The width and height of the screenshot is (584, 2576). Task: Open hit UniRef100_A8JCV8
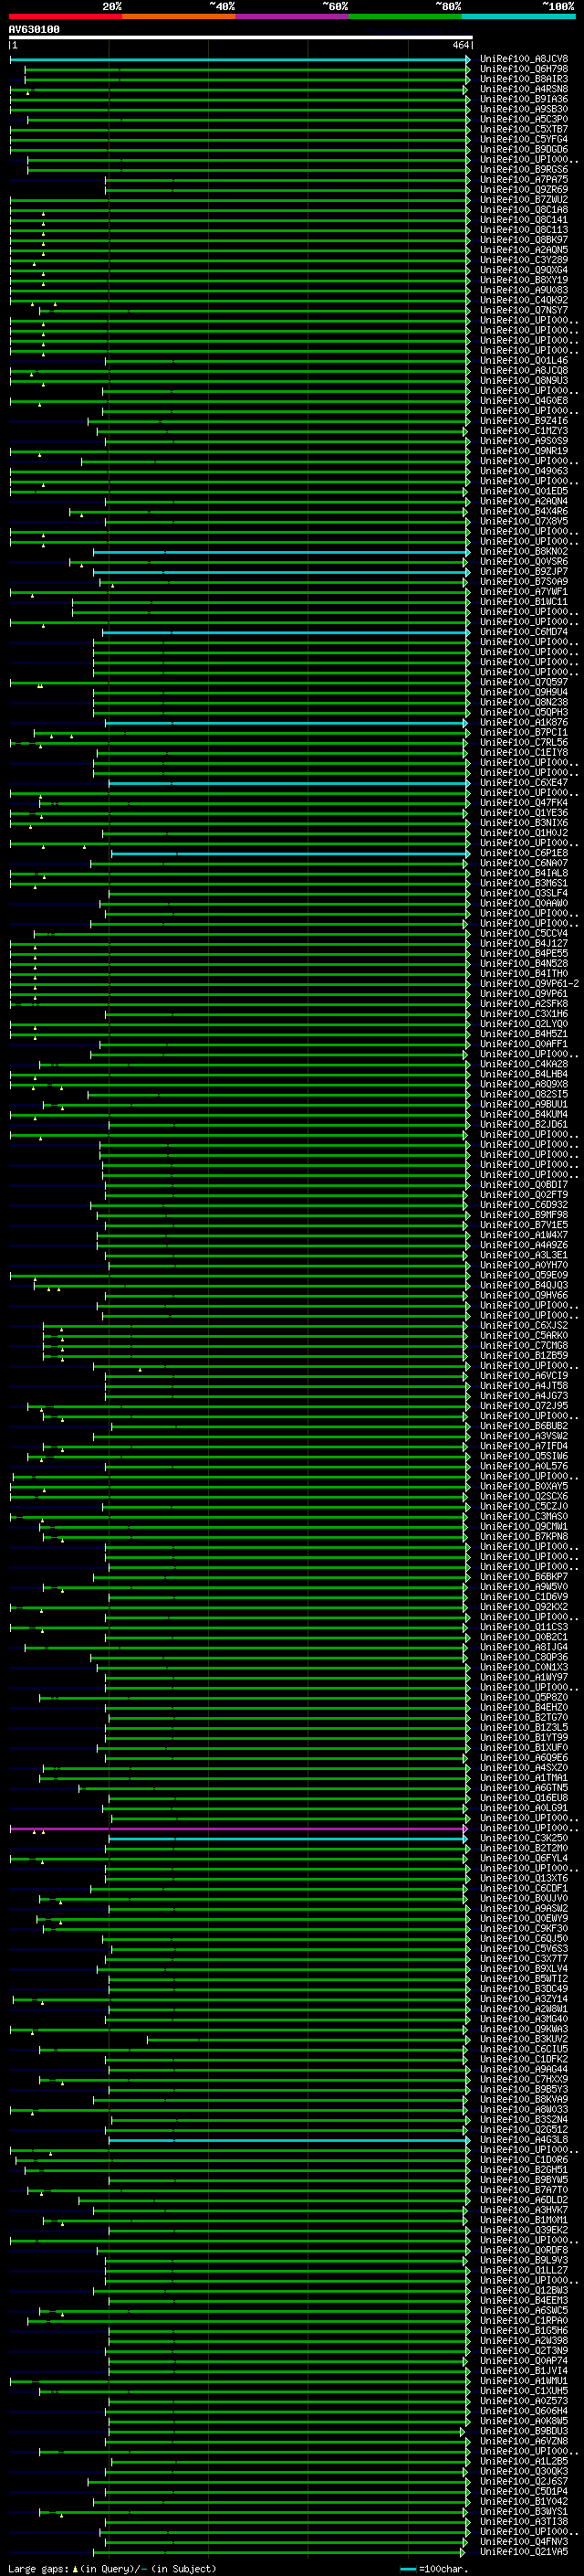(x=523, y=59)
